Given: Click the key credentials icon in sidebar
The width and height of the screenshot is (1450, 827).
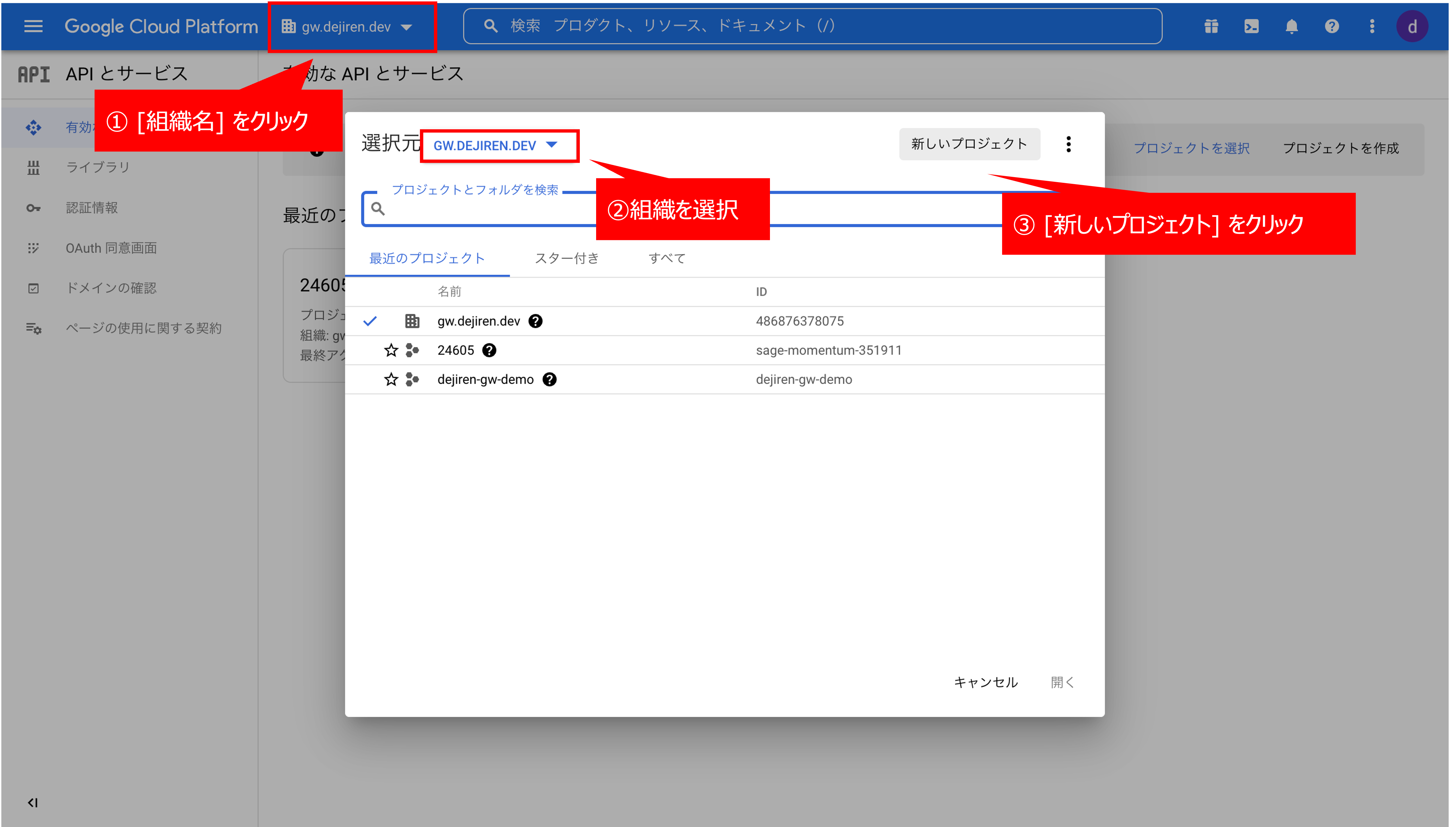Looking at the screenshot, I should 34,208.
